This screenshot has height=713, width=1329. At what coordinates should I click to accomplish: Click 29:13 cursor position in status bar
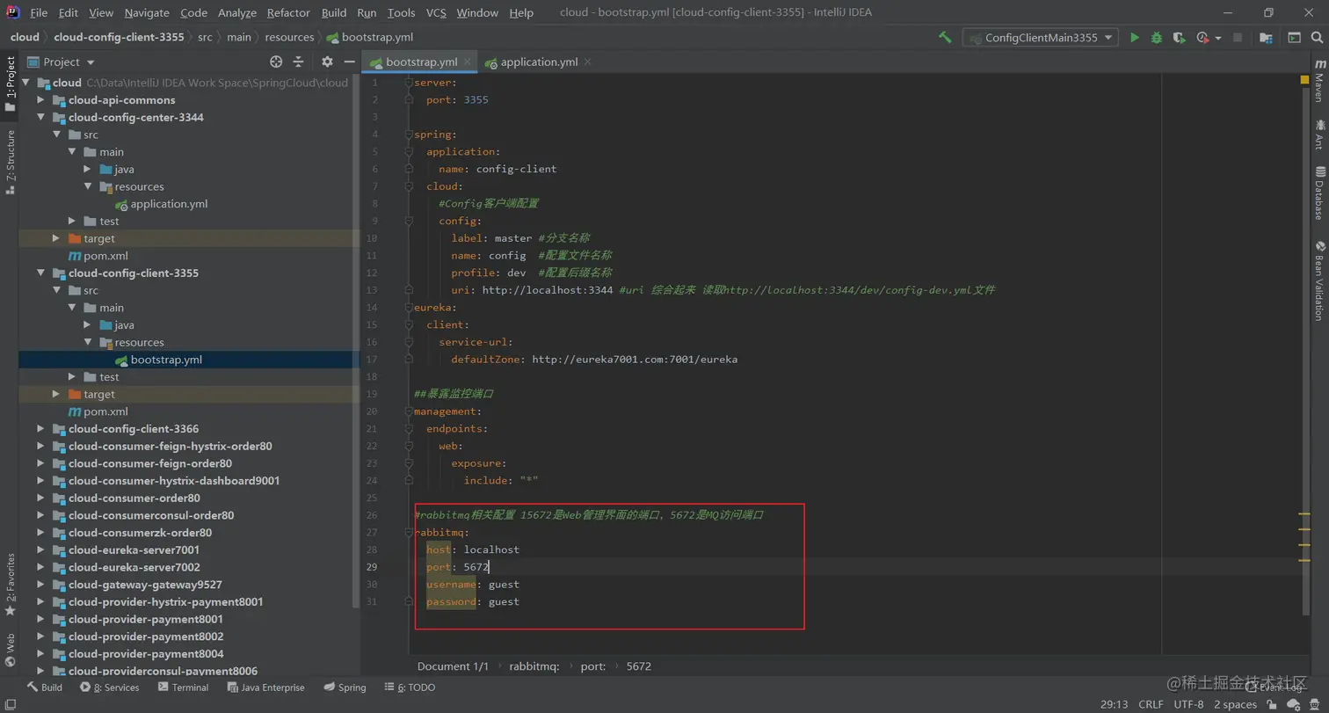pyautogui.click(x=1114, y=704)
